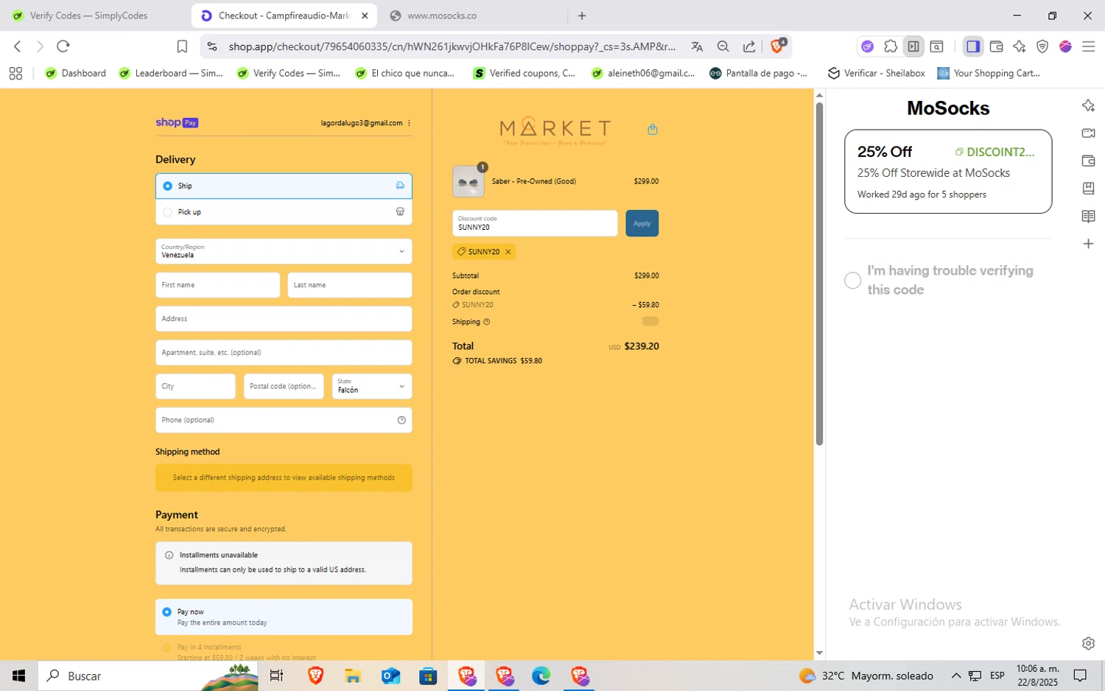Open Microsoft Edge in taskbar
Image resolution: width=1105 pixels, height=691 pixels.
(x=541, y=676)
